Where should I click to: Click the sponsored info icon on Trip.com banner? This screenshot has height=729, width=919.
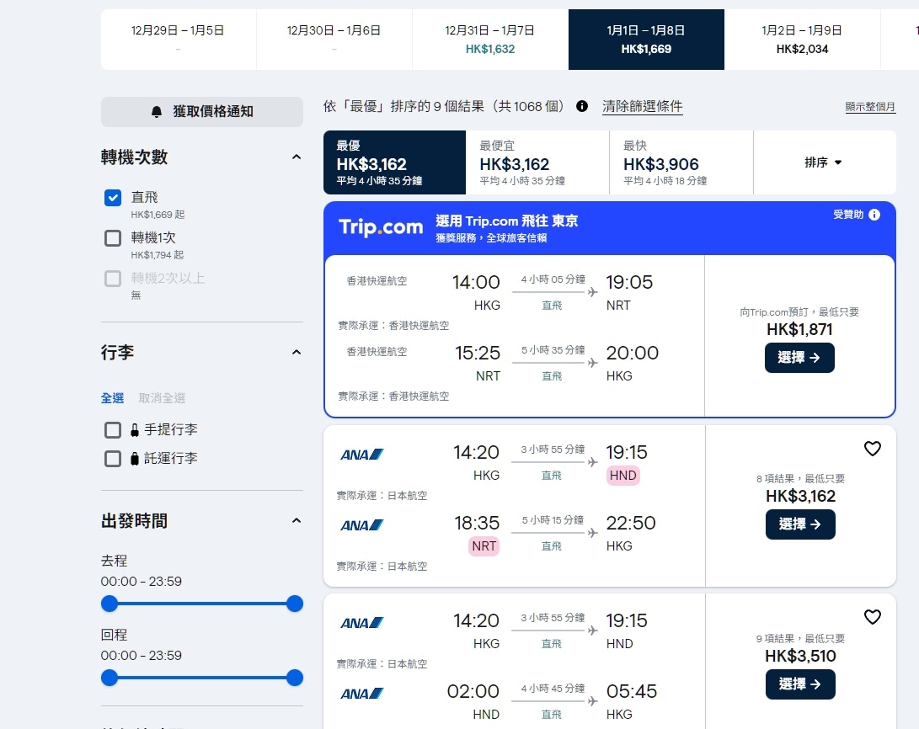pyautogui.click(x=874, y=215)
